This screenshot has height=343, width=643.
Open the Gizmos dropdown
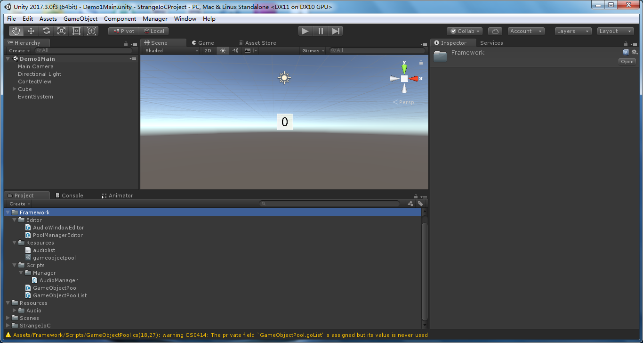[313, 50]
